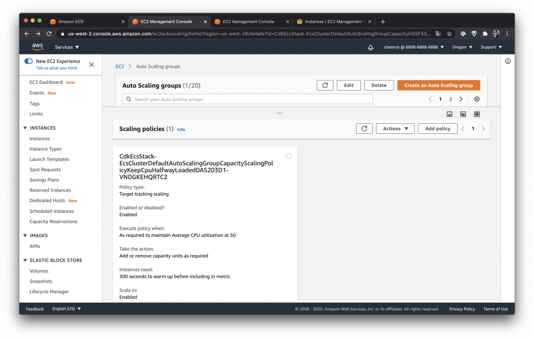Click Create an Auto Scaling group
534x340 pixels.
click(439, 85)
